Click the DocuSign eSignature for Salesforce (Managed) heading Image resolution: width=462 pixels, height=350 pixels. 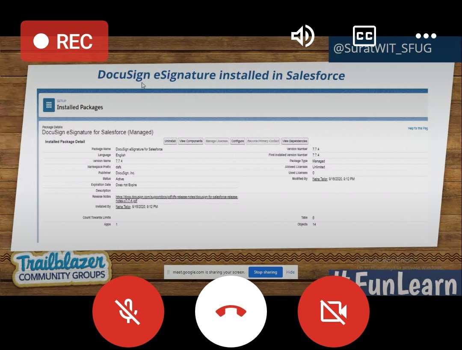(98, 132)
